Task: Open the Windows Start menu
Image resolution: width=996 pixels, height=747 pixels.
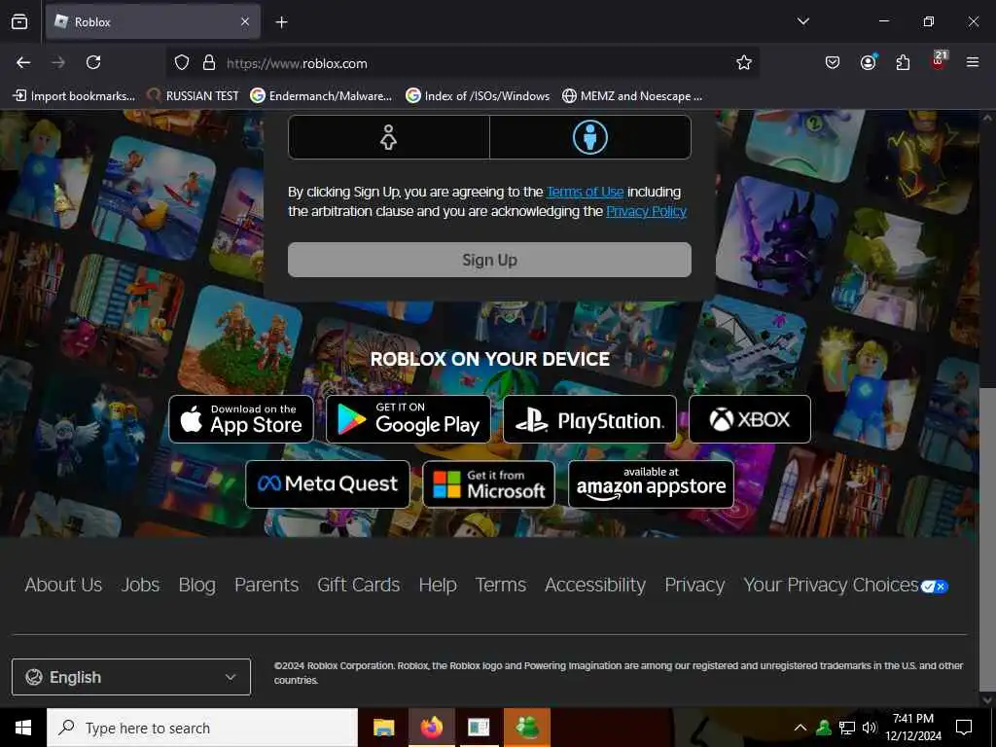Action: point(23,728)
